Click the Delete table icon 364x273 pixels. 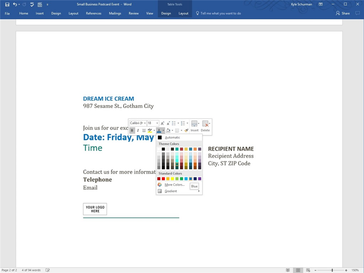click(205, 124)
